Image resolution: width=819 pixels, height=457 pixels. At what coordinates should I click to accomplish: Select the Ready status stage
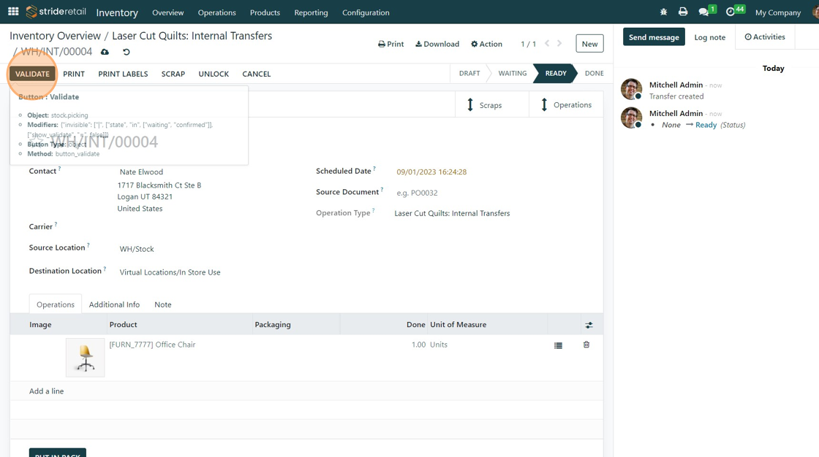tap(556, 73)
